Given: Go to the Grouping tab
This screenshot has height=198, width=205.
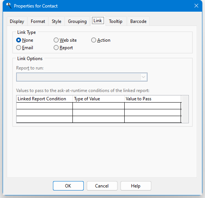Looking at the screenshot, I should pyautogui.click(x=77, y=21).
